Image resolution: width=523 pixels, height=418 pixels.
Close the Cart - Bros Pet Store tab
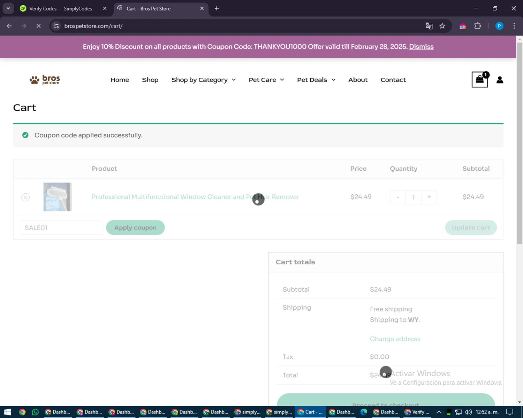click(x=202, y=8)
